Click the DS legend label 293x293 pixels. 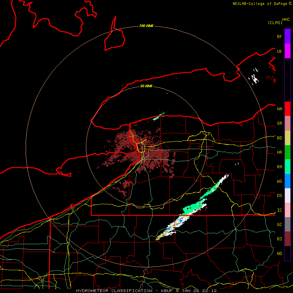pos(279,196)
